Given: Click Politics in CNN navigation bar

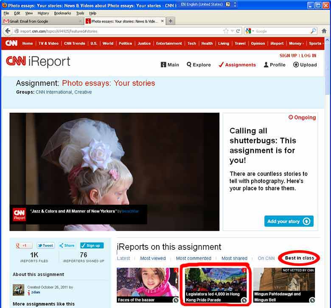Looking at the screenshot, I should click(125, 43).
